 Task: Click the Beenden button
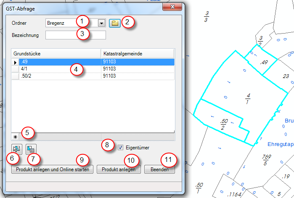click(x=159, y=170)
